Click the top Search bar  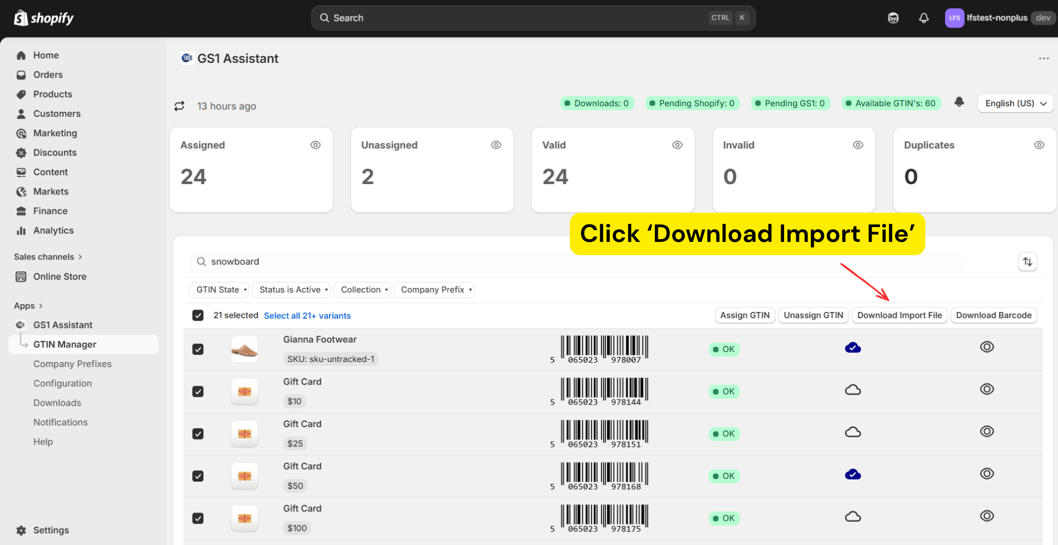(533, 18)
